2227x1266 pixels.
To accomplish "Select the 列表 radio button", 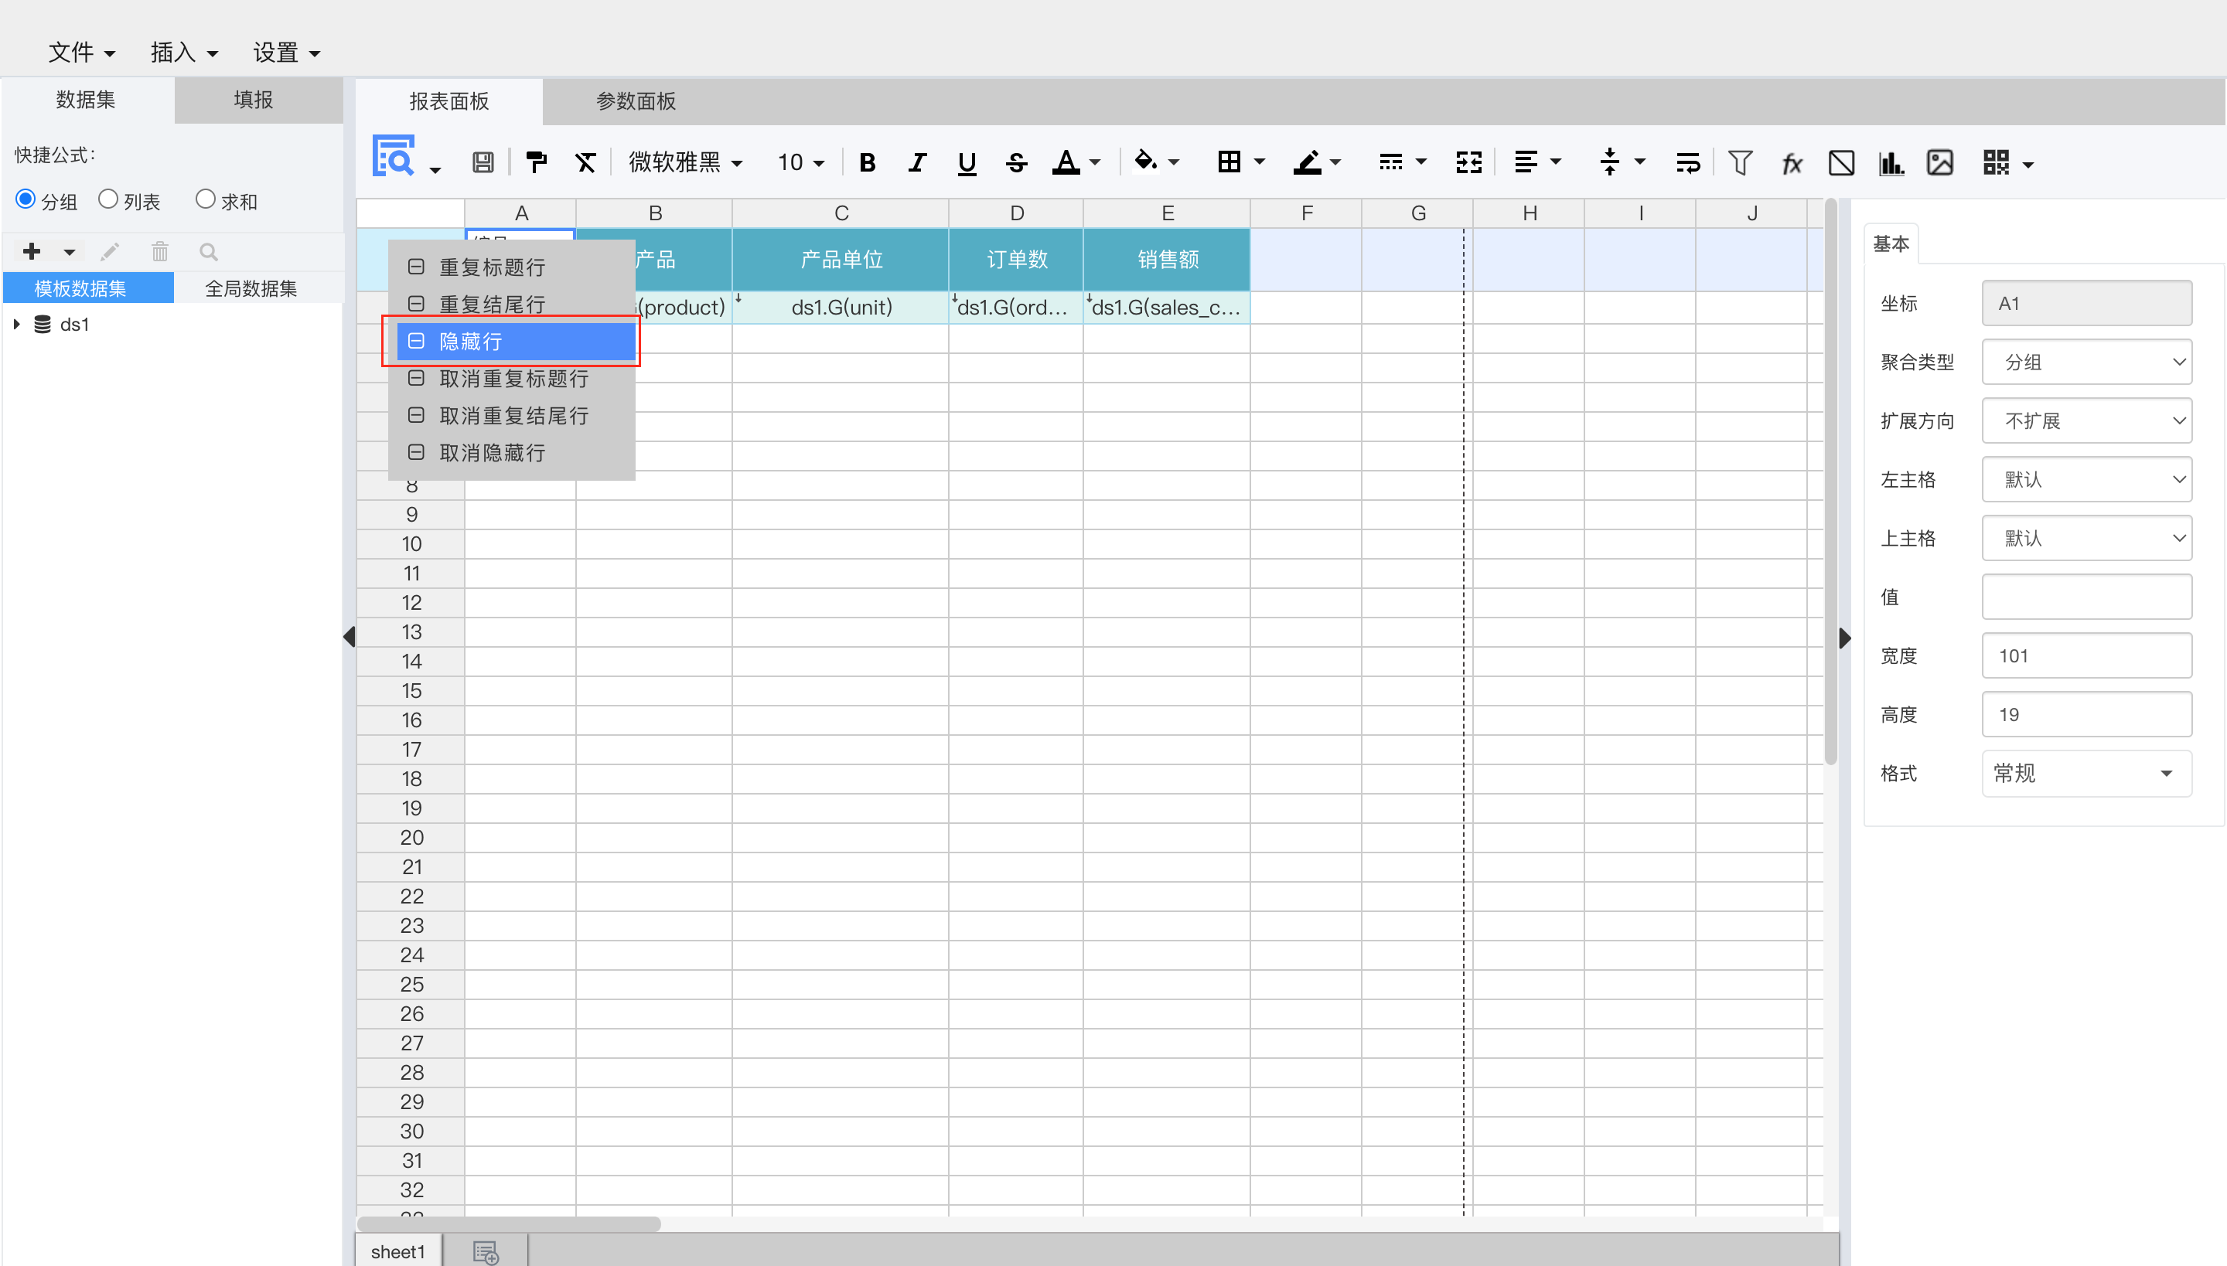I will (108, 199).
